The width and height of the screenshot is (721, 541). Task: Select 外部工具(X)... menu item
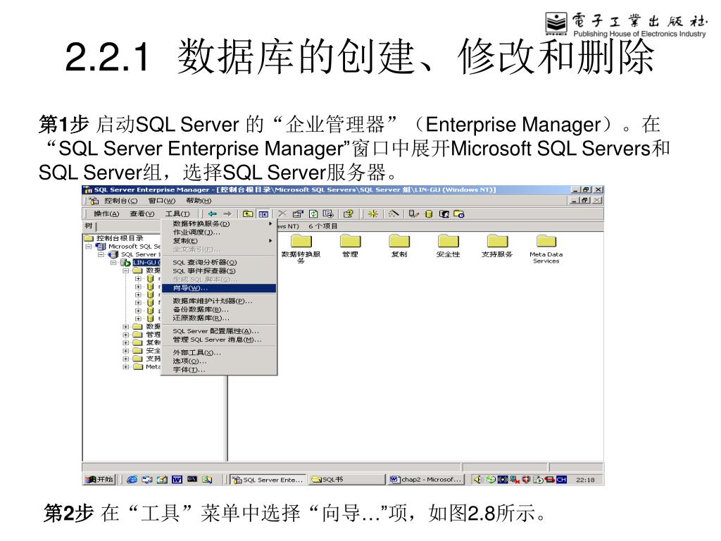click(219, 353)
